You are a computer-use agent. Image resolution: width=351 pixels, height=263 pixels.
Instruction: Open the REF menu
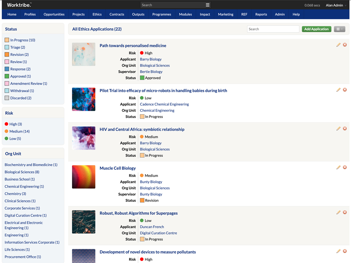[244, 14]
